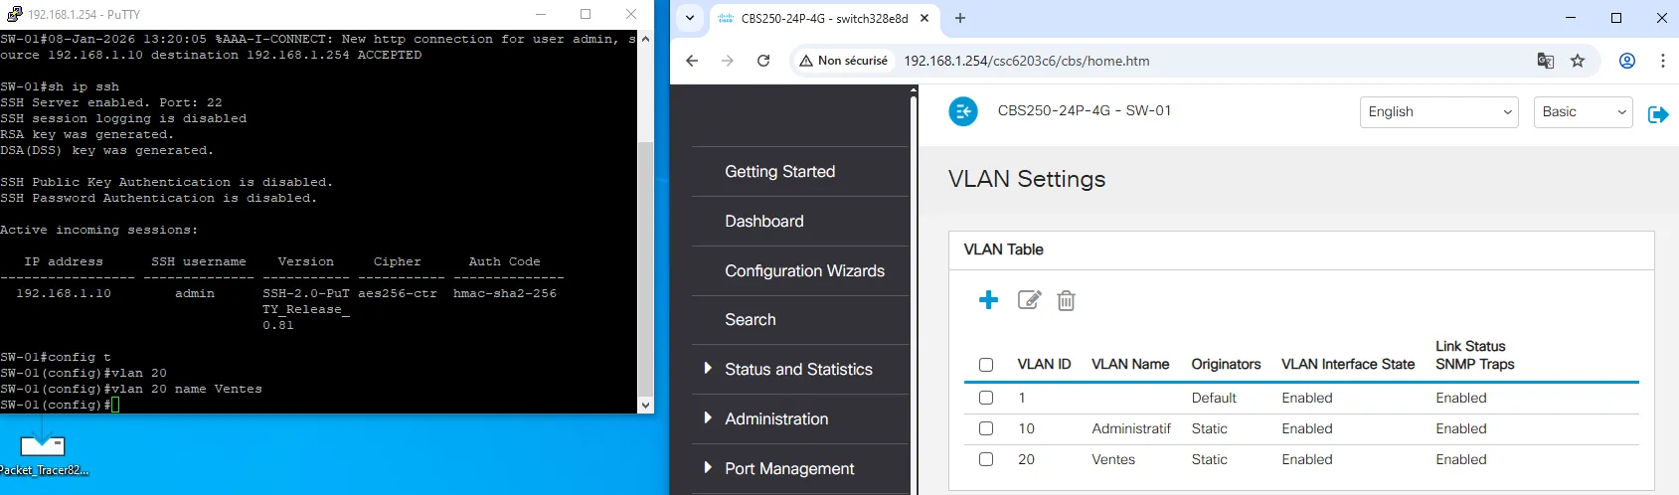Click the Originators column header
This screenshot has height=495, width=1679.
pos(1226,364)
